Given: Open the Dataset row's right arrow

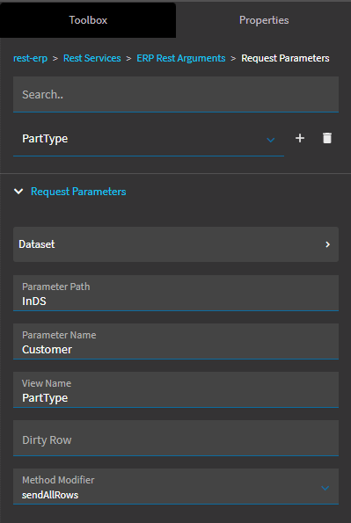Looking at the screenshot, I should click(x=327, y=244).
